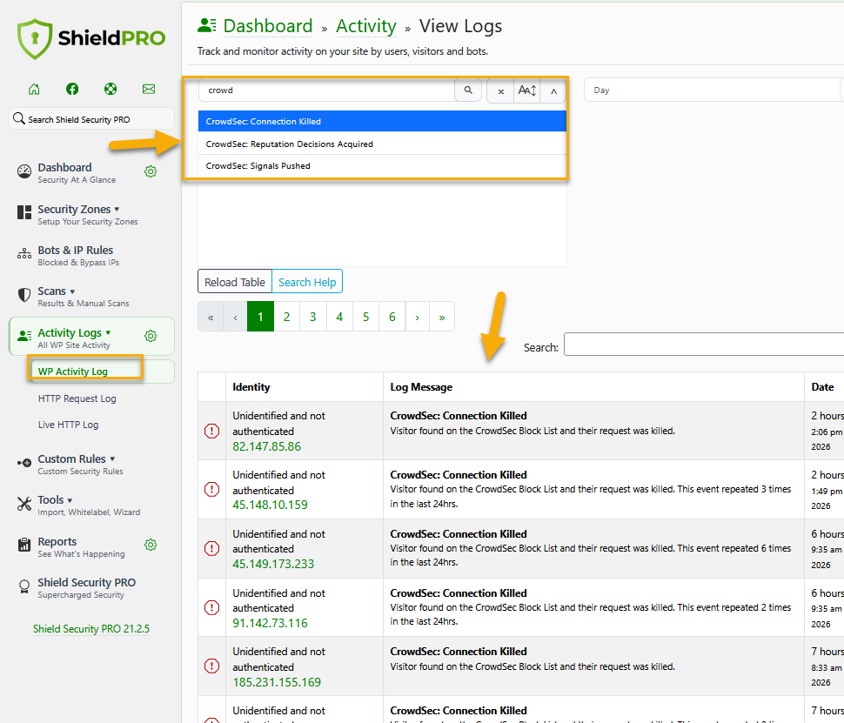Click the Tools wrench icon

tap(24, 504)
